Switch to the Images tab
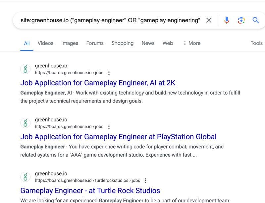This screenshot has height=203, width=265. click(70, 43)
